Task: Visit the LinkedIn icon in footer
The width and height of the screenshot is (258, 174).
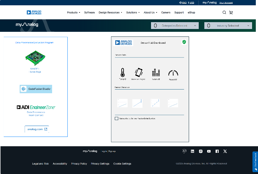Action: (192, 151)
